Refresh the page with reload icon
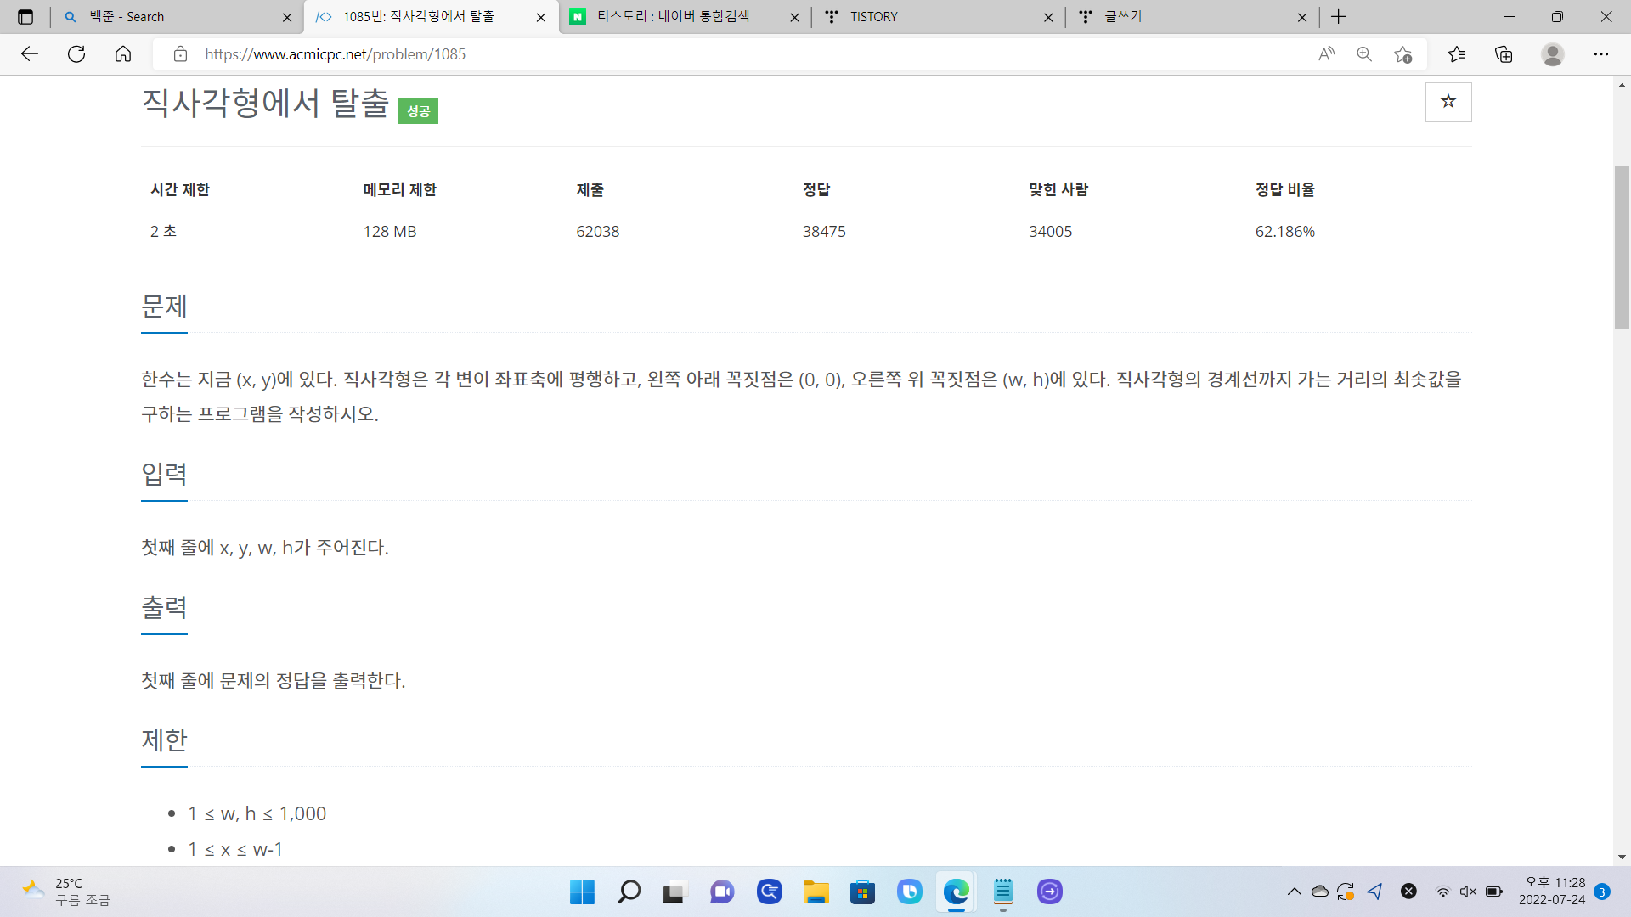1631x917 pixels. pos(76,54)
